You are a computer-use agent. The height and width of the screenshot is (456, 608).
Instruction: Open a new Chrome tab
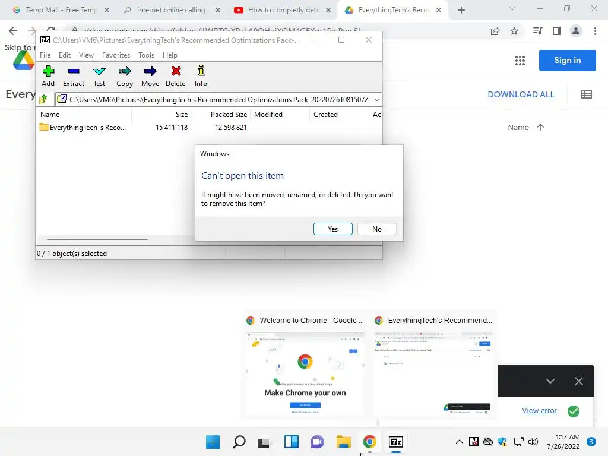[x=461, y=10]
